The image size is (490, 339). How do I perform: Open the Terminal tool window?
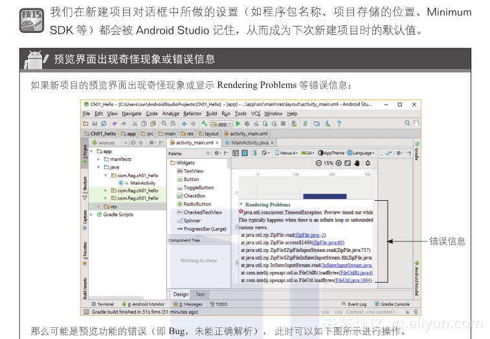click(x=102, y=304)
